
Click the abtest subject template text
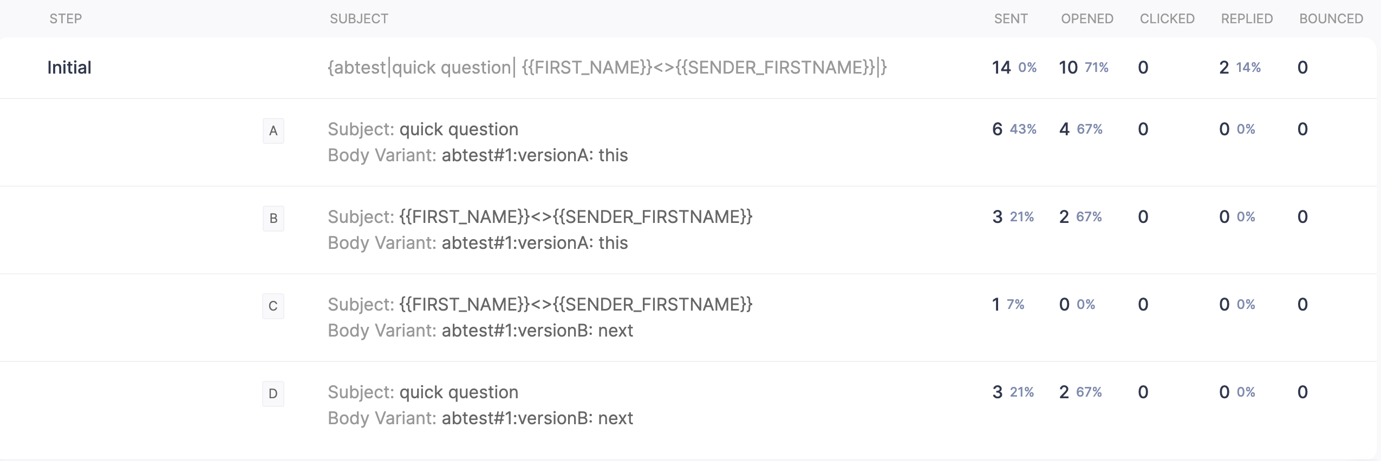[x=607, y=68]
